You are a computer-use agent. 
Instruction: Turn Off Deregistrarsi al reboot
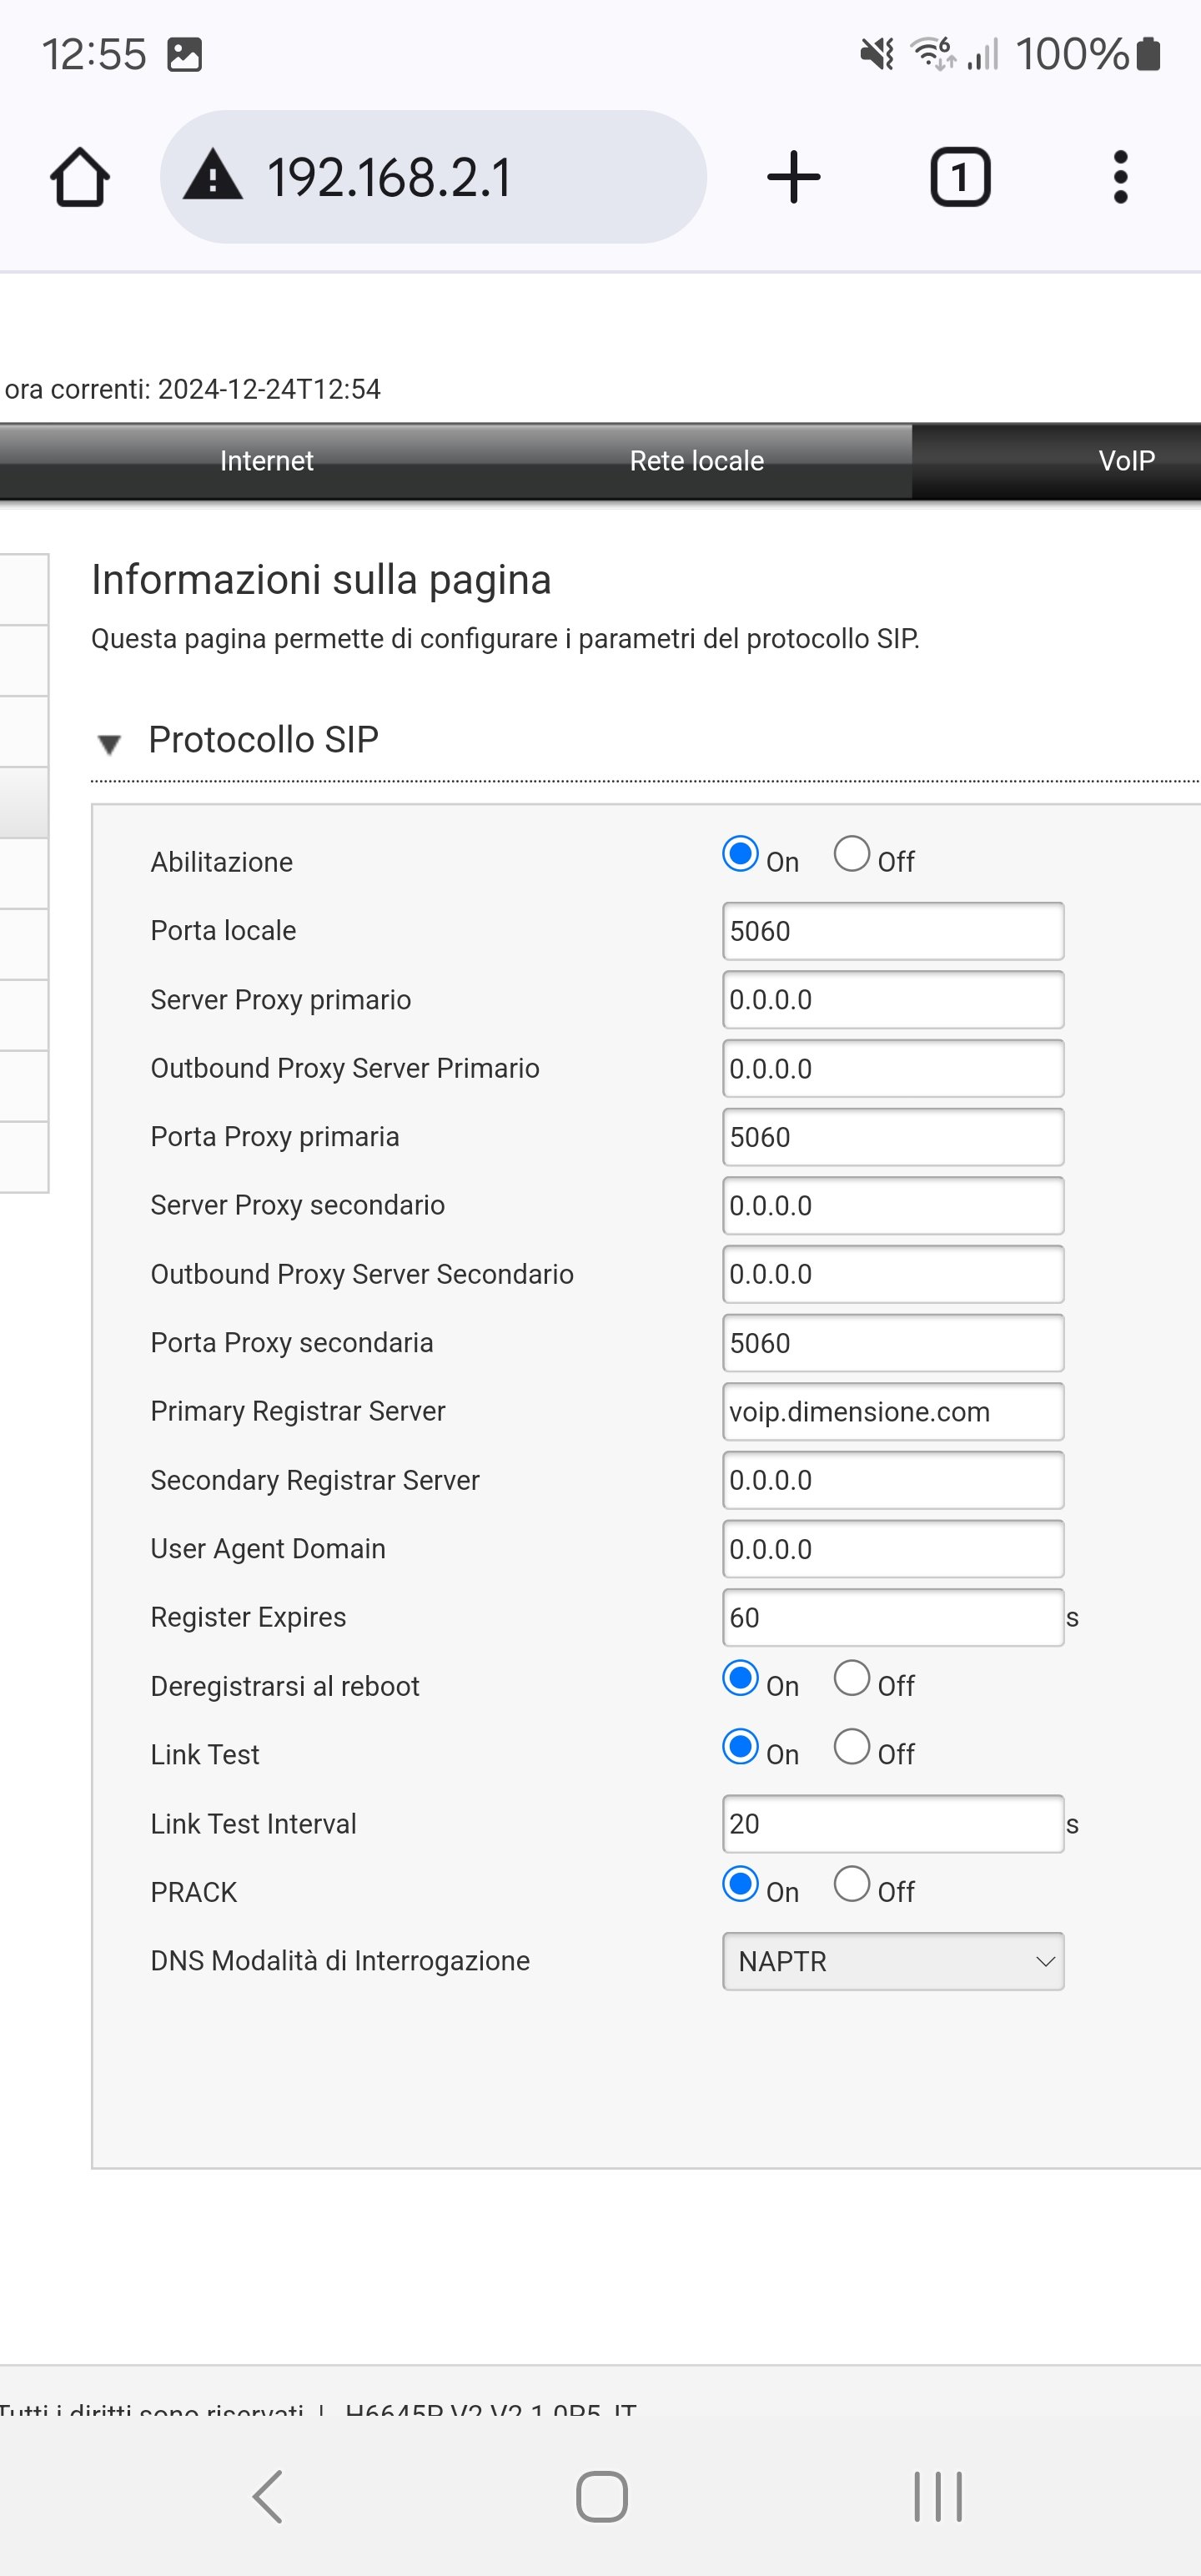coord(852,1678)
